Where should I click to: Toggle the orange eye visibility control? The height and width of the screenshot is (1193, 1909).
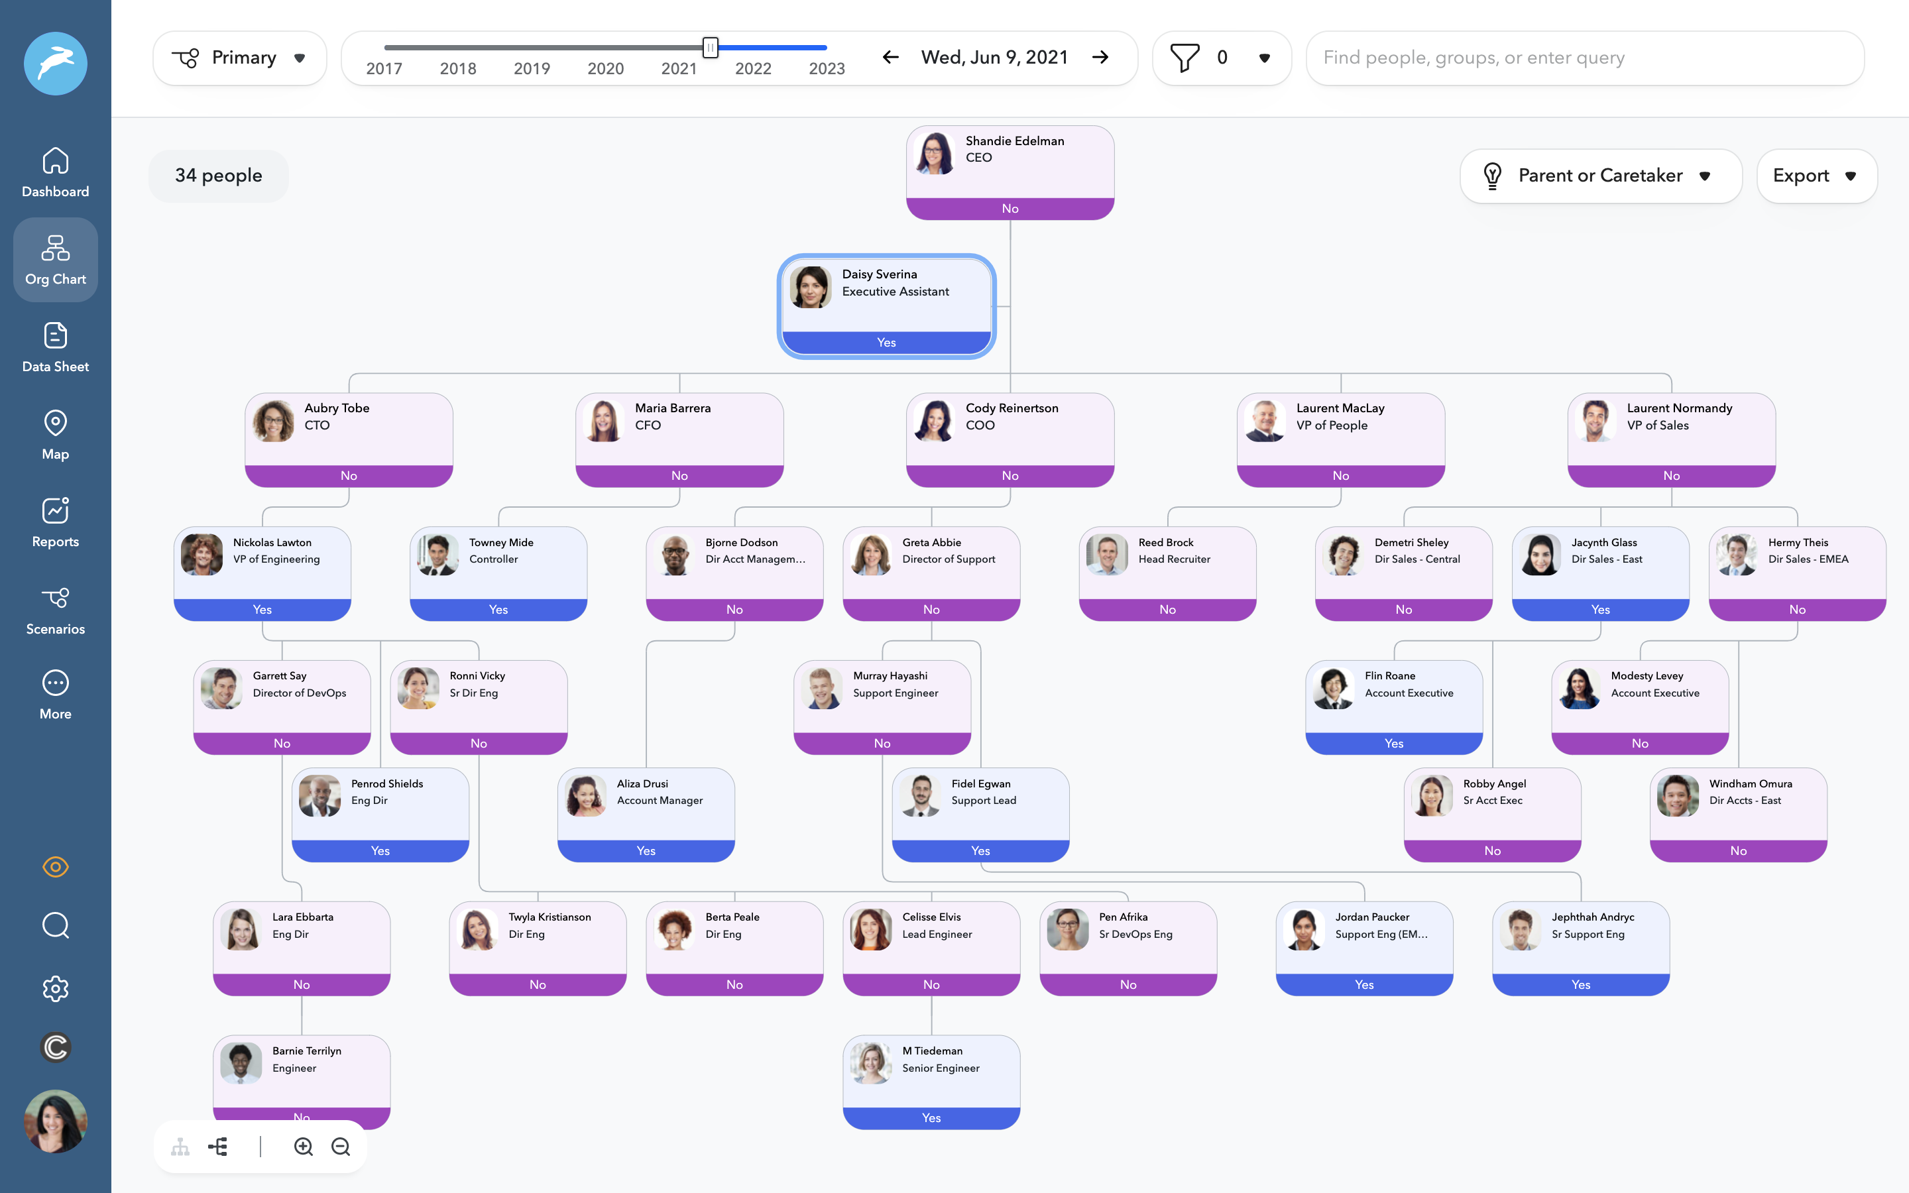(x=55, y=866)
